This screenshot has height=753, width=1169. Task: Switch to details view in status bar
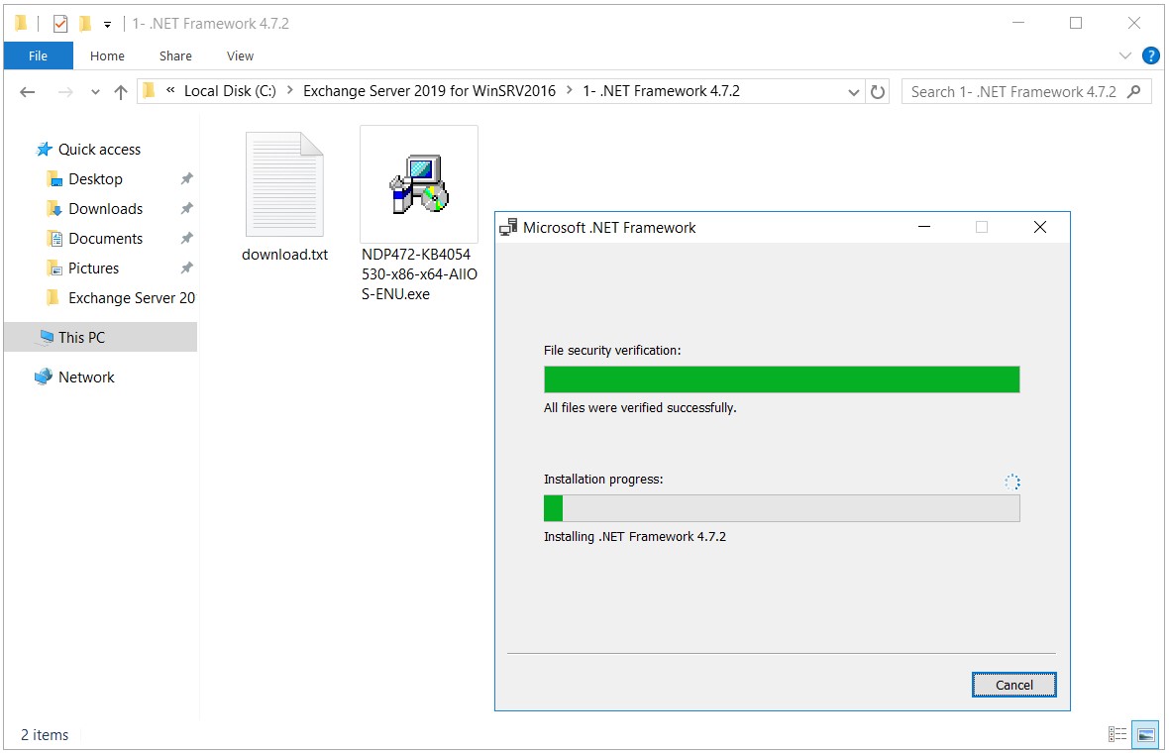pos(1116,734)
